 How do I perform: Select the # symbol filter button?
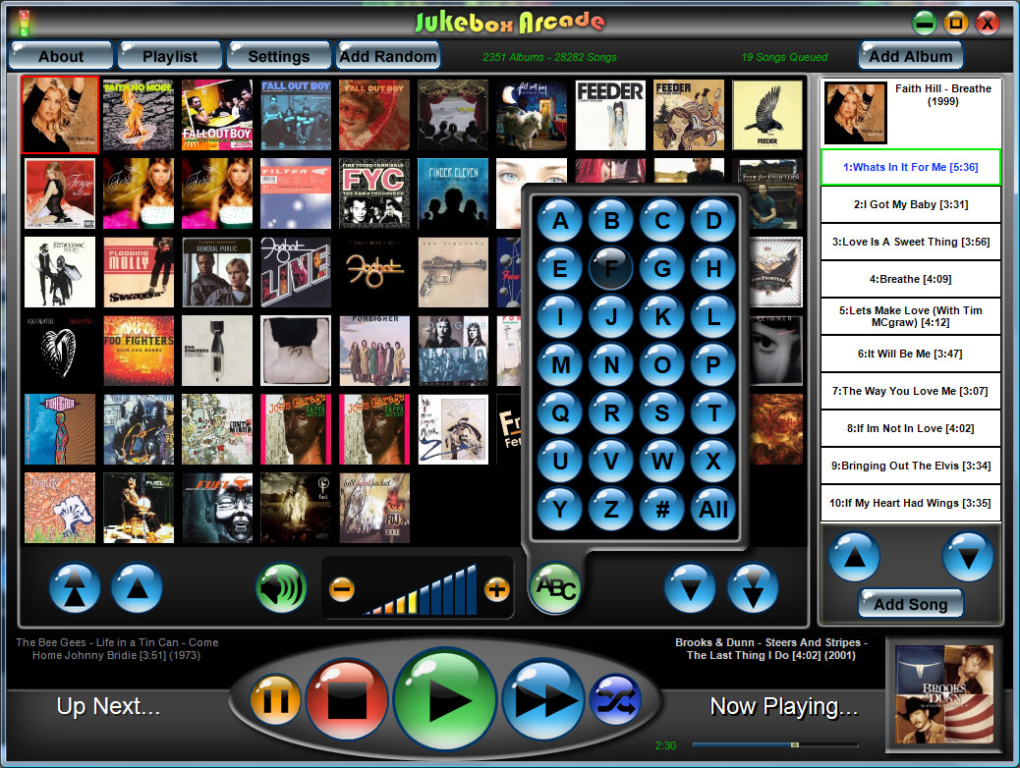click(662, 509)
